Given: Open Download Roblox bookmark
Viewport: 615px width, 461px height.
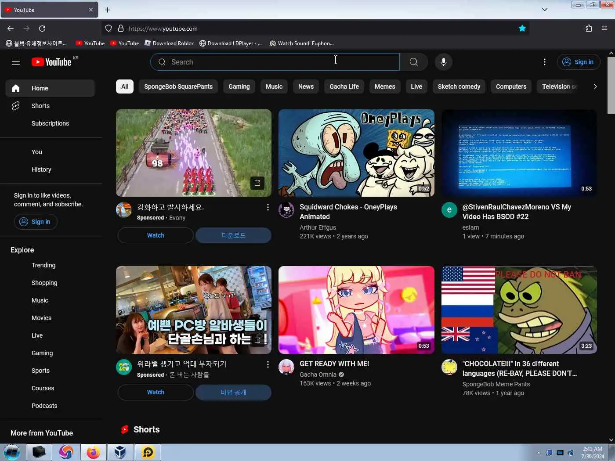Looking at the screenshot, I should [170, 43].
